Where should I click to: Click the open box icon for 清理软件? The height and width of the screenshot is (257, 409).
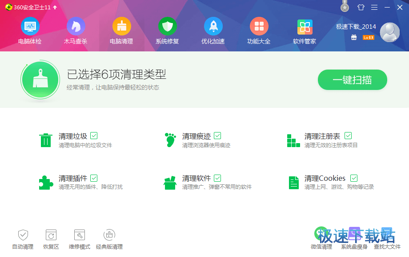170,183
